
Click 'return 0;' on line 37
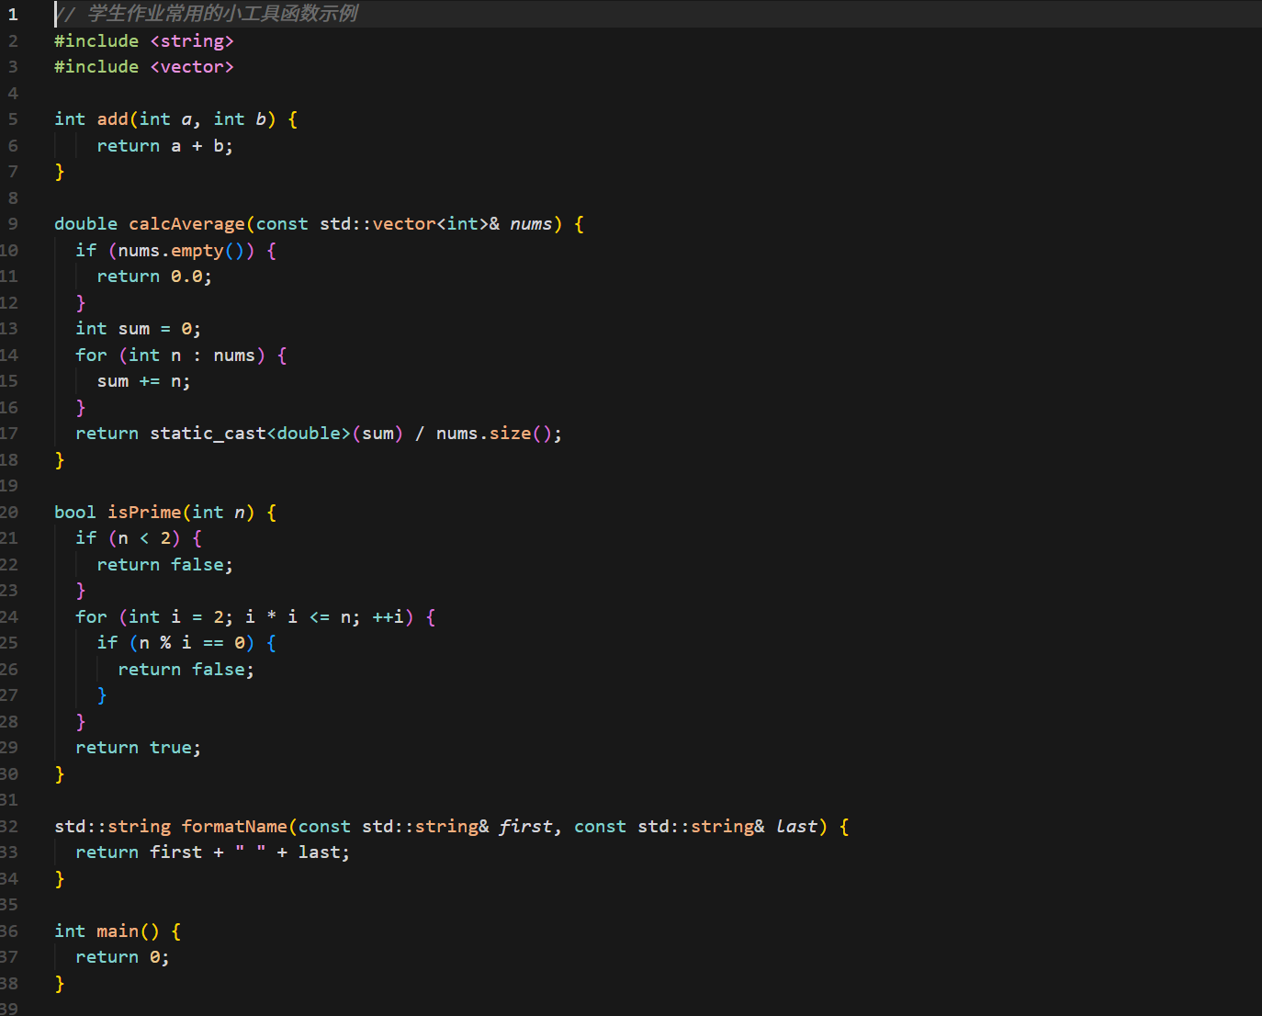click(123, 957)
